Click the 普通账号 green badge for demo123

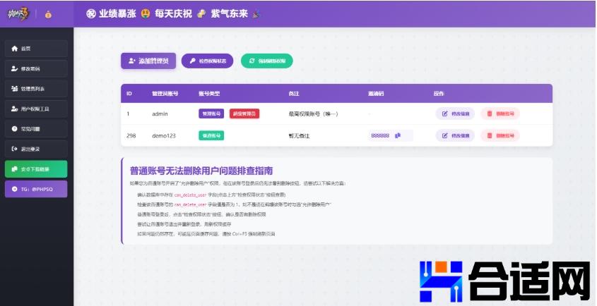[211, 135]
